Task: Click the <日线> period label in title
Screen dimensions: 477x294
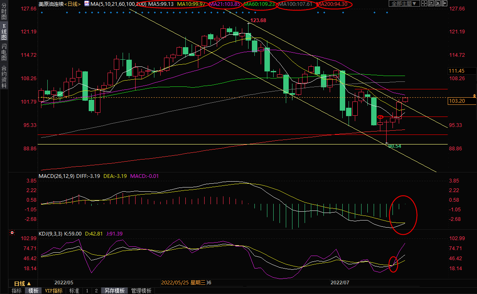Action: pyautogui.click(x=72, y=4)
